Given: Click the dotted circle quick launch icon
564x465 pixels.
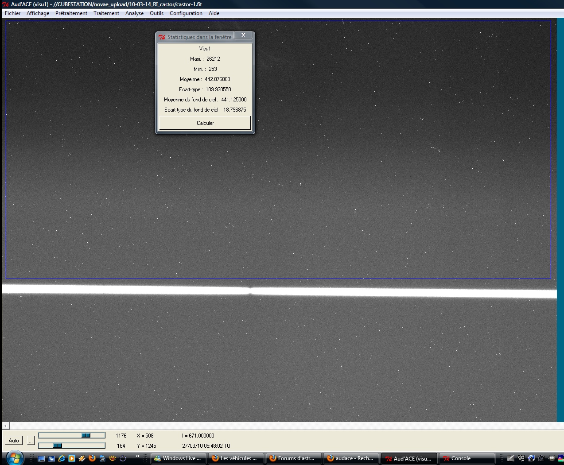Looking at the screenshot, I should point(123,458).
